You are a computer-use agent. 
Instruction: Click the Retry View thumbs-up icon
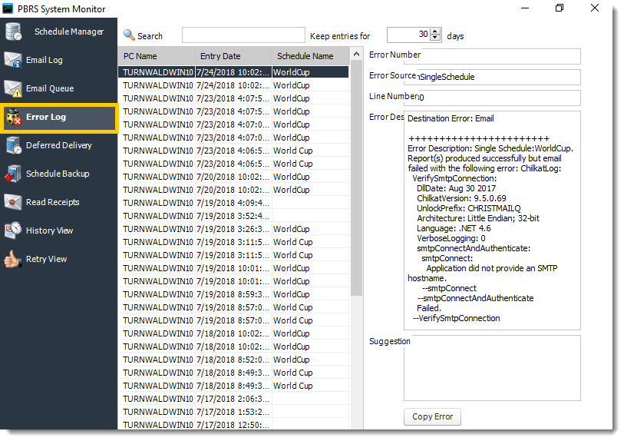[14, 260]
